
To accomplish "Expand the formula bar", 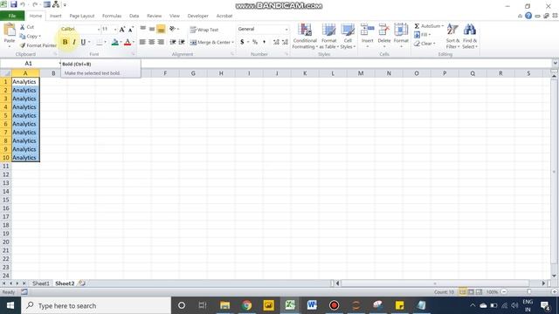I will pos(555,64).
